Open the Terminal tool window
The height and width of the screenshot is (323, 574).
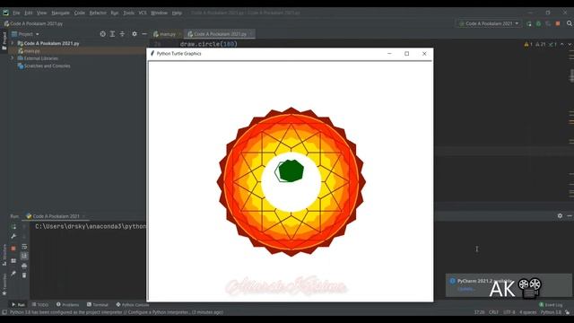pos(98,305)
